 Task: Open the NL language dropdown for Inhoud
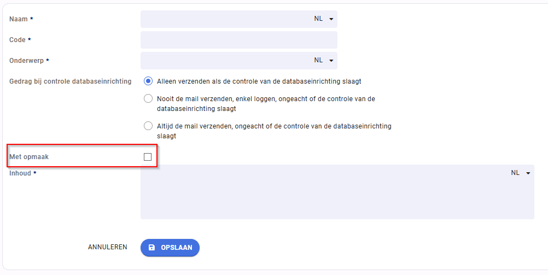click(x=521, y=173)
